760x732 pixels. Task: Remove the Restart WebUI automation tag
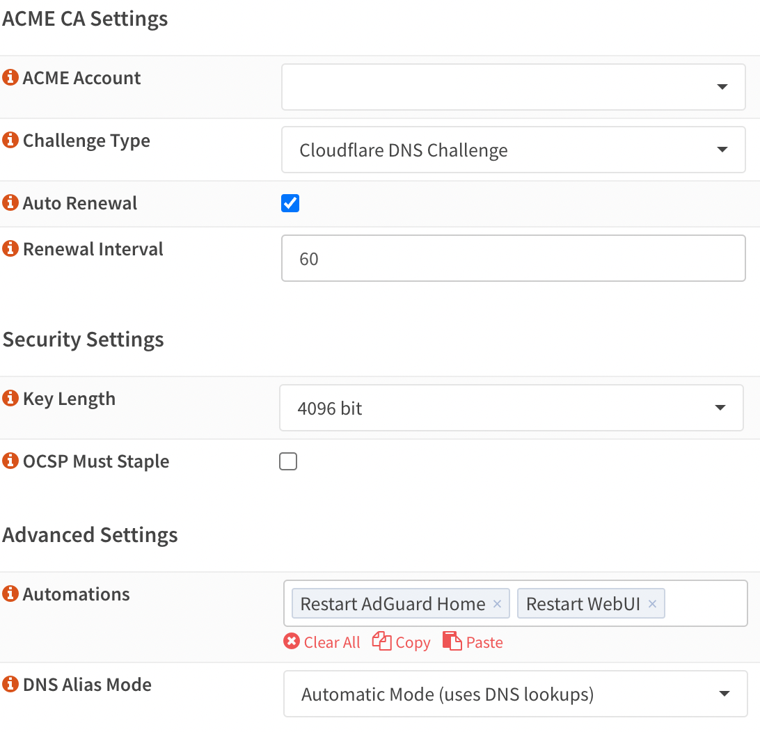[x=651, y=604]
